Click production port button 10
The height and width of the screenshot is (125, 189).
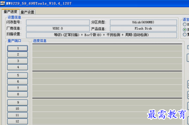click(18, 109)
